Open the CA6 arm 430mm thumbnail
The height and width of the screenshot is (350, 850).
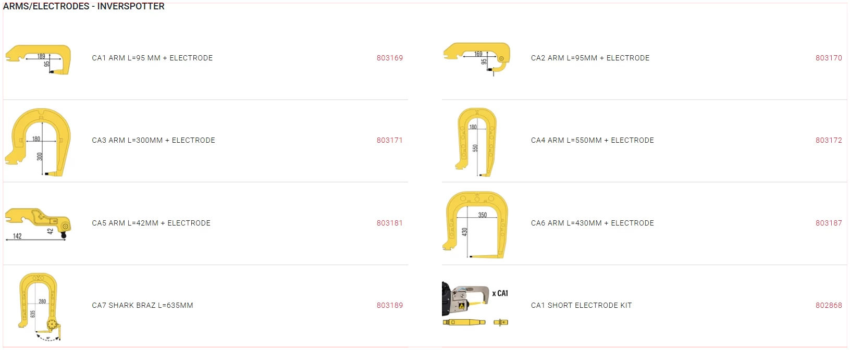476,224
